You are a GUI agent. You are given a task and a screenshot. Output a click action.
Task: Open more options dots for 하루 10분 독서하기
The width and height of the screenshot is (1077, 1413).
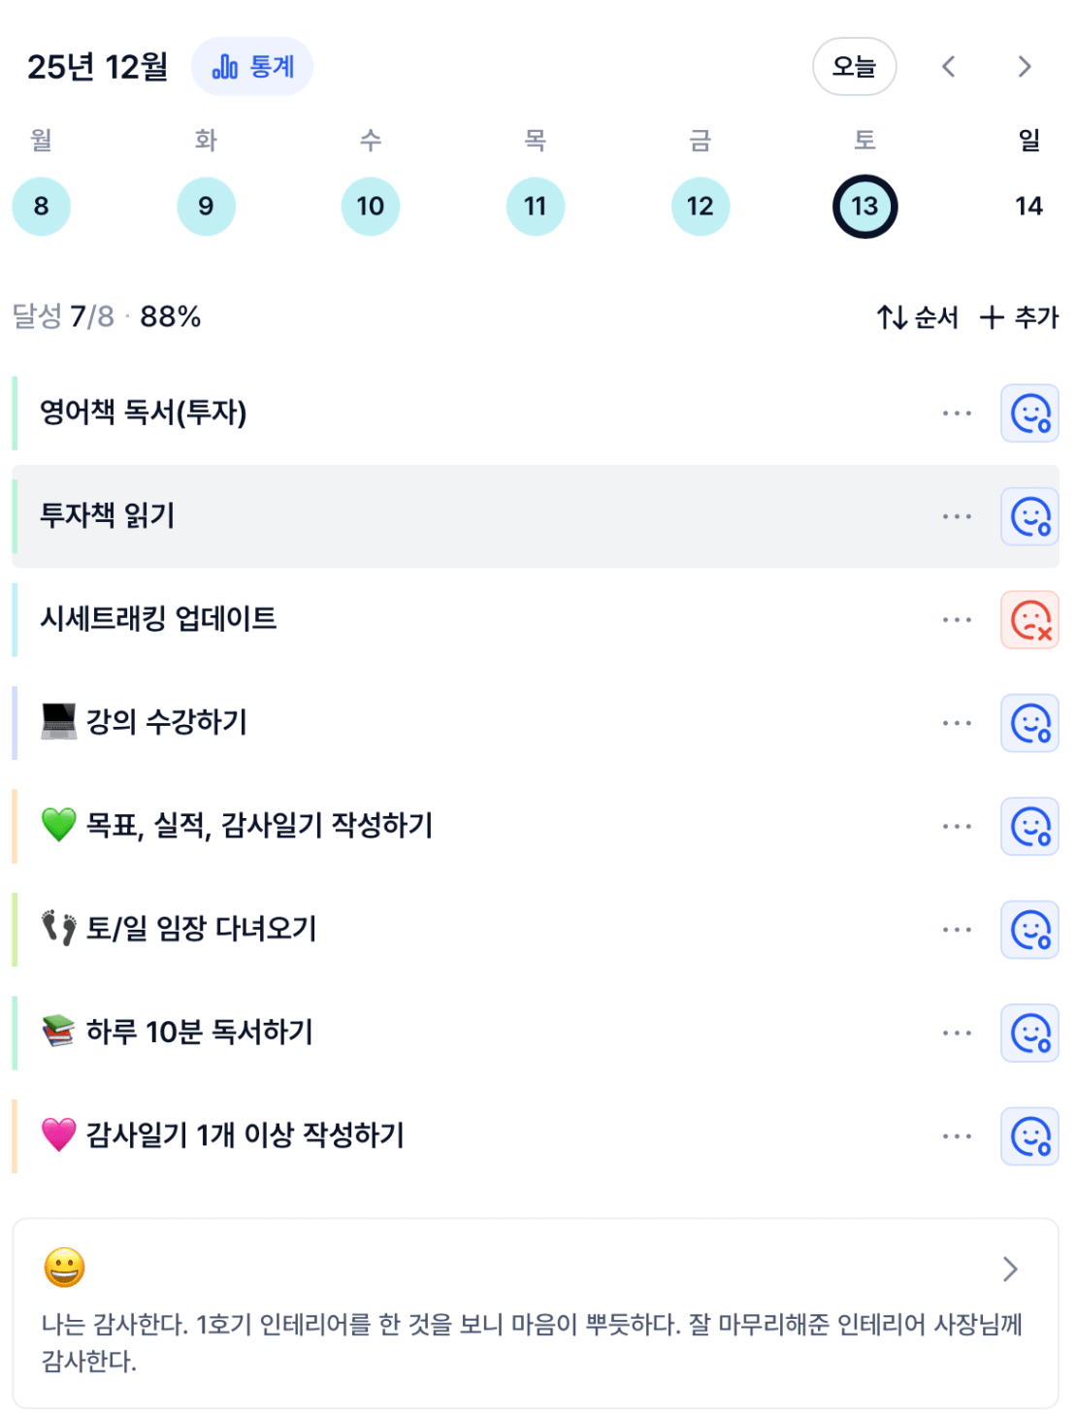[x=957, y=1034]
